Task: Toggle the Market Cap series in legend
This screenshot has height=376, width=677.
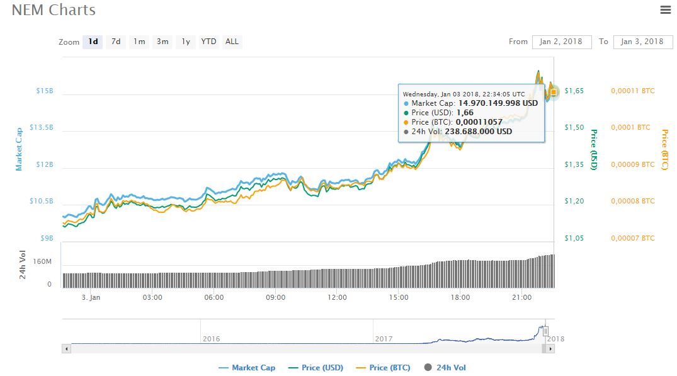Action: (247, 368)
